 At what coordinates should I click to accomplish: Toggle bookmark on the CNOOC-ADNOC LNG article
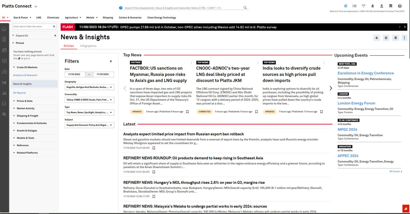(256, 112)
